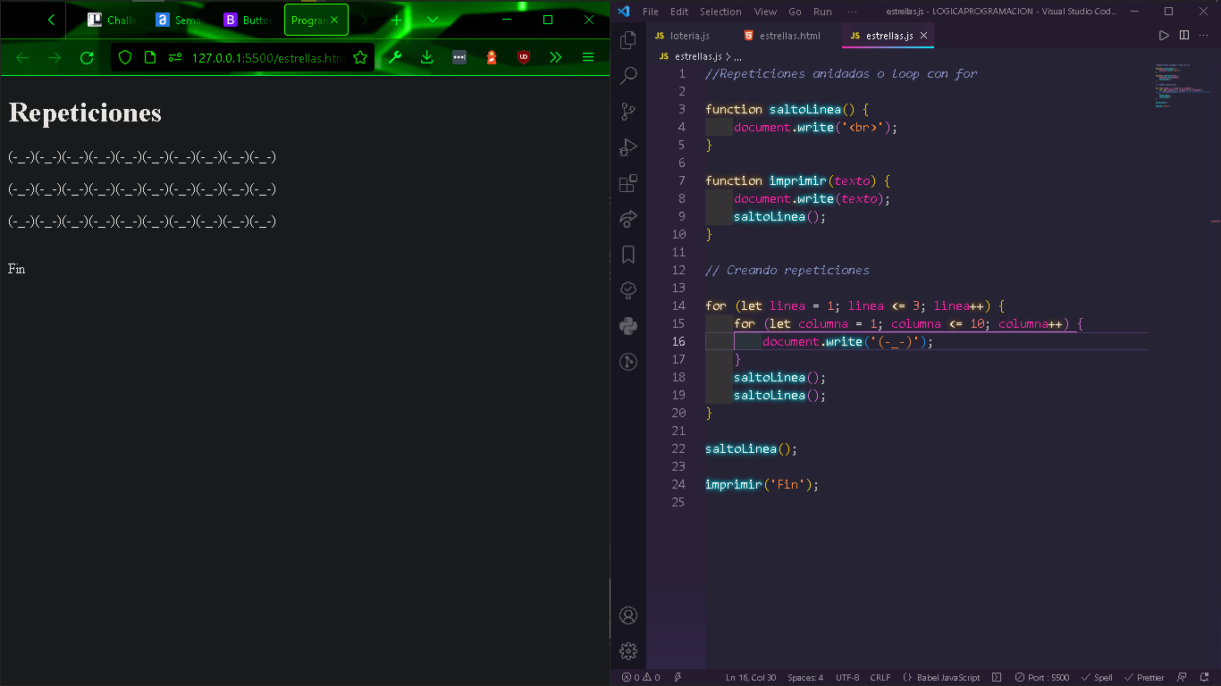Screen dimensions: 1221x686
Task: Reload the browser page
Action: (x=87, y=57)
